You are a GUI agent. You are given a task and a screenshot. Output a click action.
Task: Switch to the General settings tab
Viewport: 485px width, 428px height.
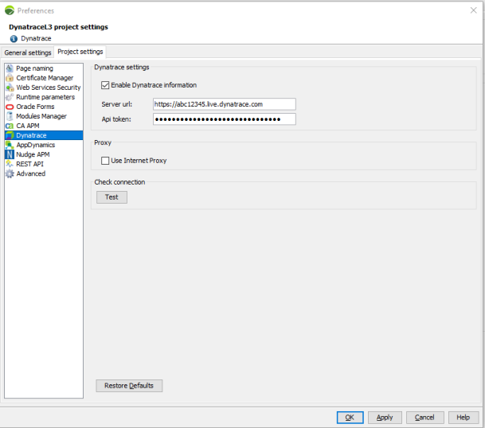point(28,53)
